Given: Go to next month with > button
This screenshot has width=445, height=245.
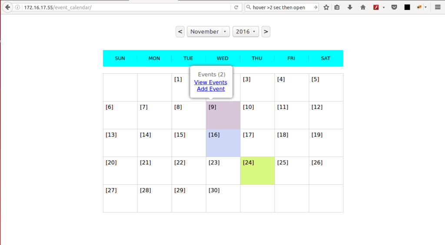Looking at the screenshot, I should 266,32.
